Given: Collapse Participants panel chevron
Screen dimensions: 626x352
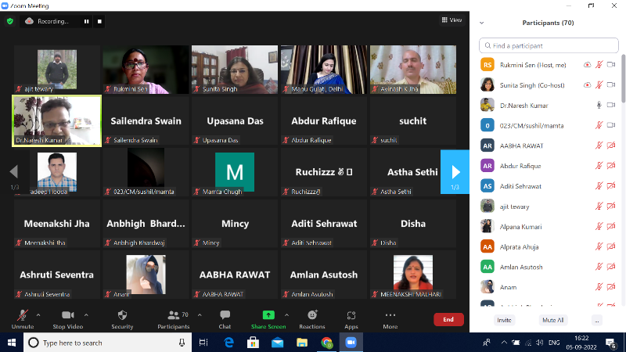Looking at the screenshot, I should (481, 23).
